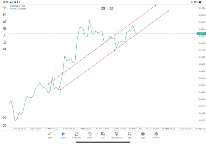Click the red-blue trade panel icon

(103, 8)
